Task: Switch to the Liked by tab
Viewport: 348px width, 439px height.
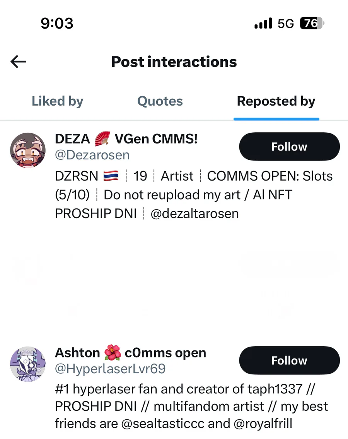Action: coord(57,101)
